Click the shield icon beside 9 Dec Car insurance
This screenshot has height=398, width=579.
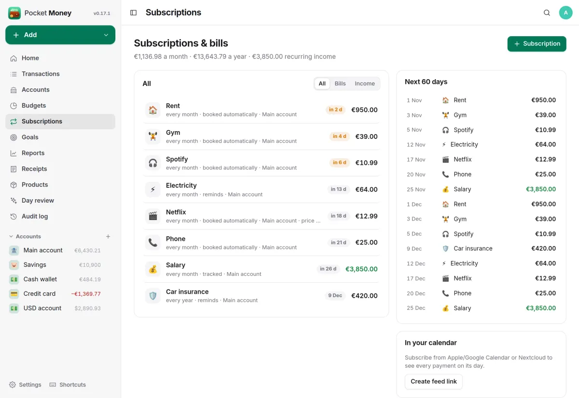coord(445,248)
